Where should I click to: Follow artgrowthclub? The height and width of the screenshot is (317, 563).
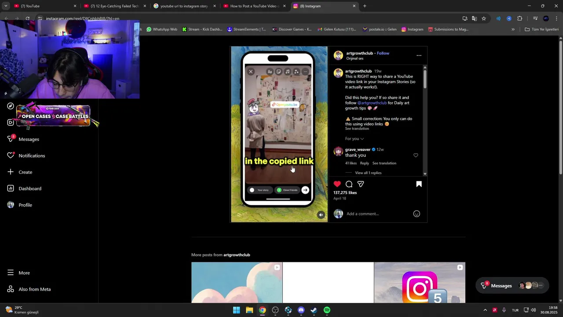(383, 53)
